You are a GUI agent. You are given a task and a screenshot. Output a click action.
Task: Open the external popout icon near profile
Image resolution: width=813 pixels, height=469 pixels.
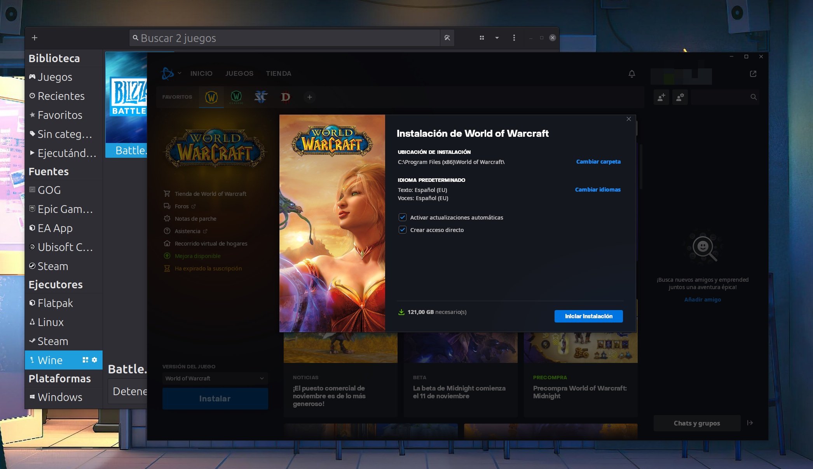click(x=753, y=74)
